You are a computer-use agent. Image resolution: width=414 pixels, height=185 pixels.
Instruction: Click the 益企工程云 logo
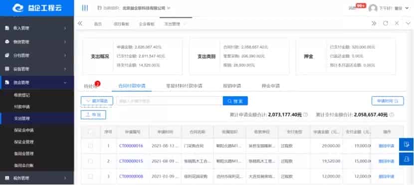pyautogui.click(x=37, y=8)
